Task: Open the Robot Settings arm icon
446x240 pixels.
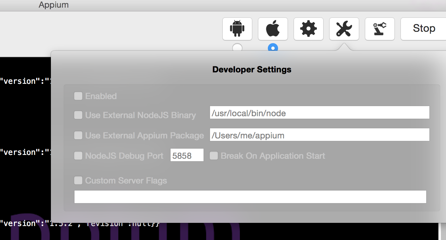Action: 380,29
